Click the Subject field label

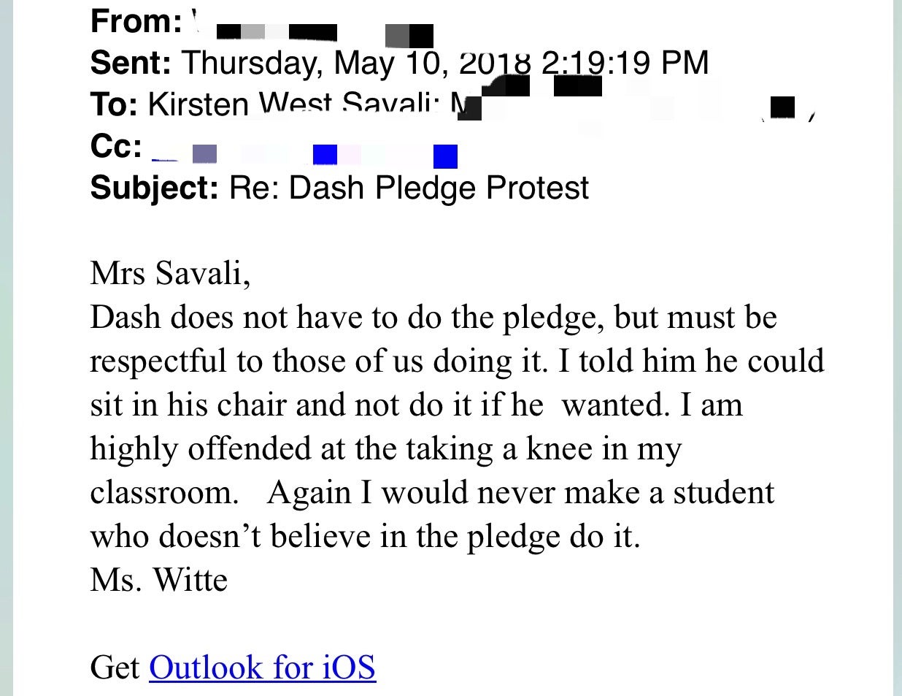154,188
